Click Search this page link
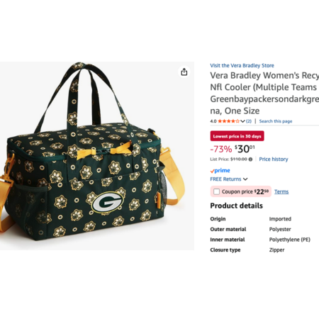The width and height of the screenshot is (319, 319). [x=276, y=121]
